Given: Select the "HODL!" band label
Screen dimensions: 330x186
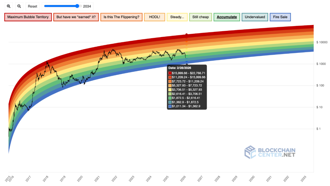Looking at the screenshot, I should click(x=154, y=17).
